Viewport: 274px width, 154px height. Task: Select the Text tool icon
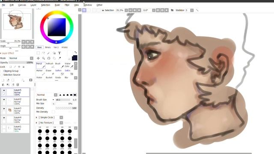click(x=60, y=53)
